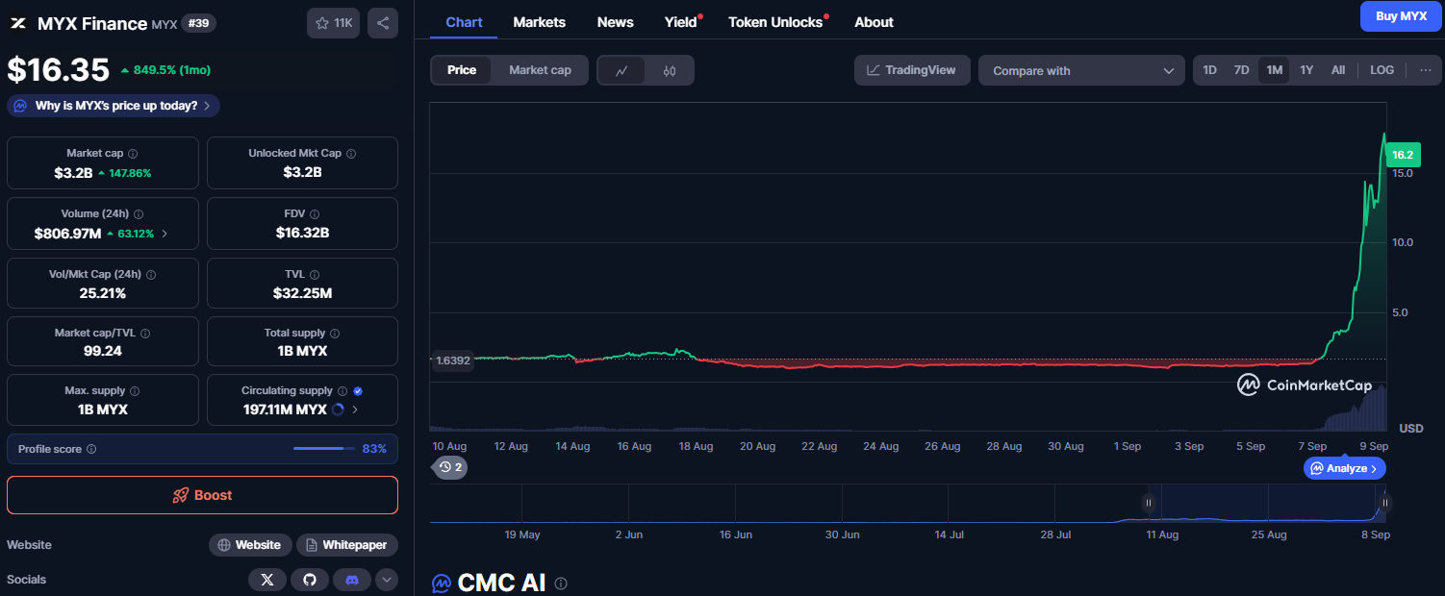Open the Discord social link
1445x596 pixels.
pos(352,580)
